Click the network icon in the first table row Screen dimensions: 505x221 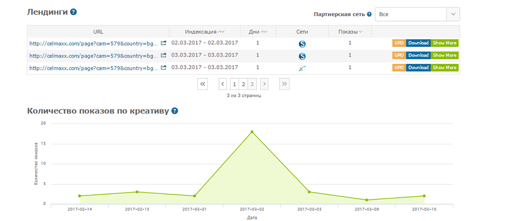(x=302, y=44)
